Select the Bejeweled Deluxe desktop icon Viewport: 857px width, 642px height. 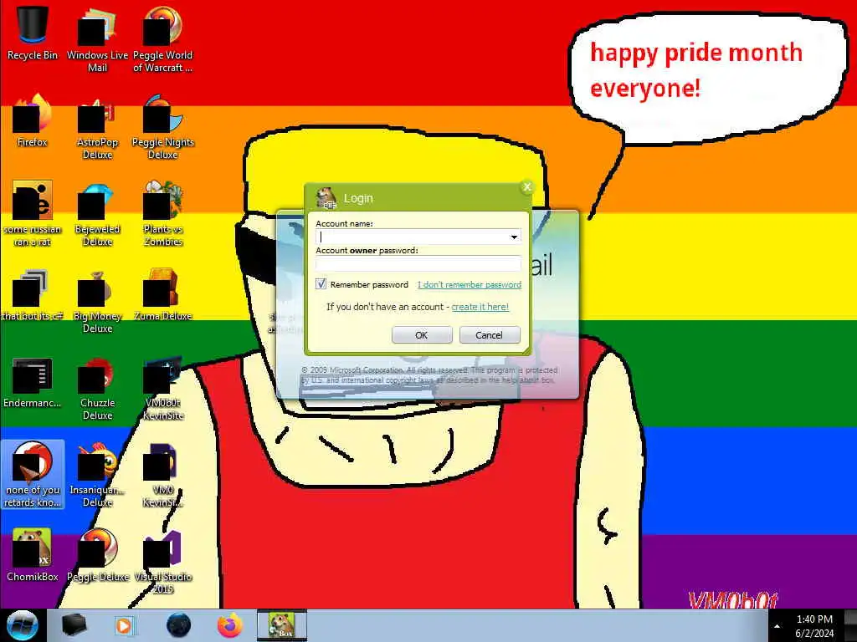(97, 214)
